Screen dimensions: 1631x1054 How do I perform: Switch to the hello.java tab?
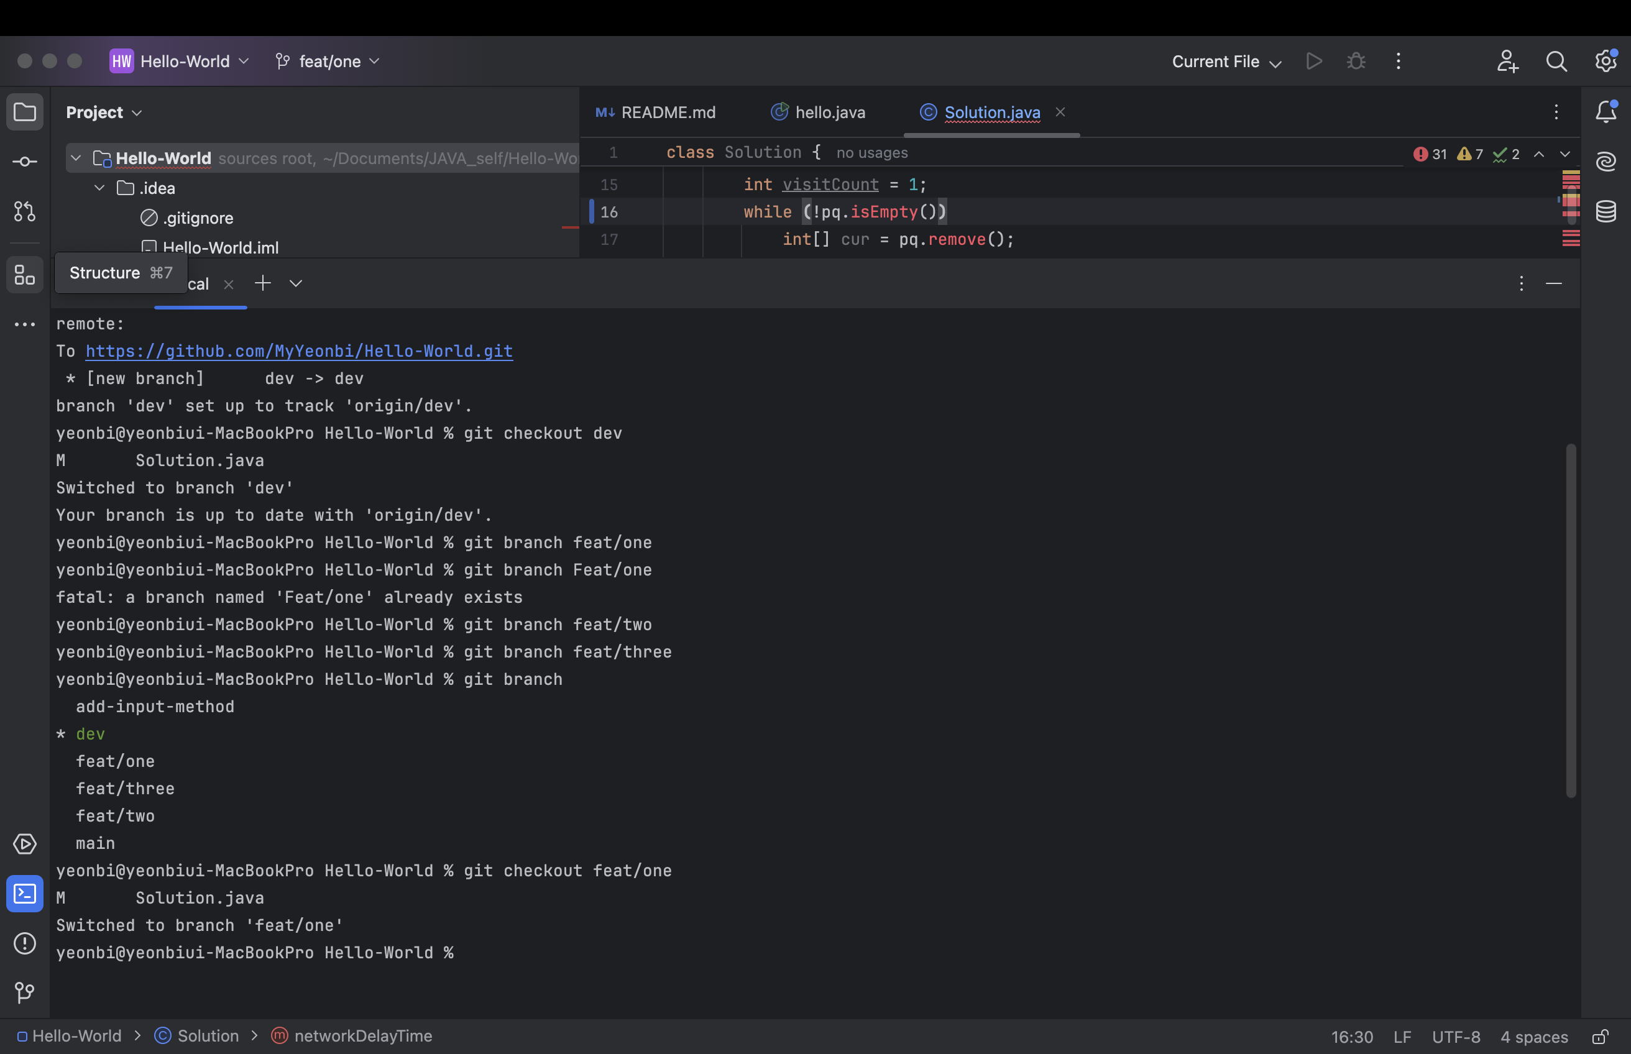click(819, 112)
